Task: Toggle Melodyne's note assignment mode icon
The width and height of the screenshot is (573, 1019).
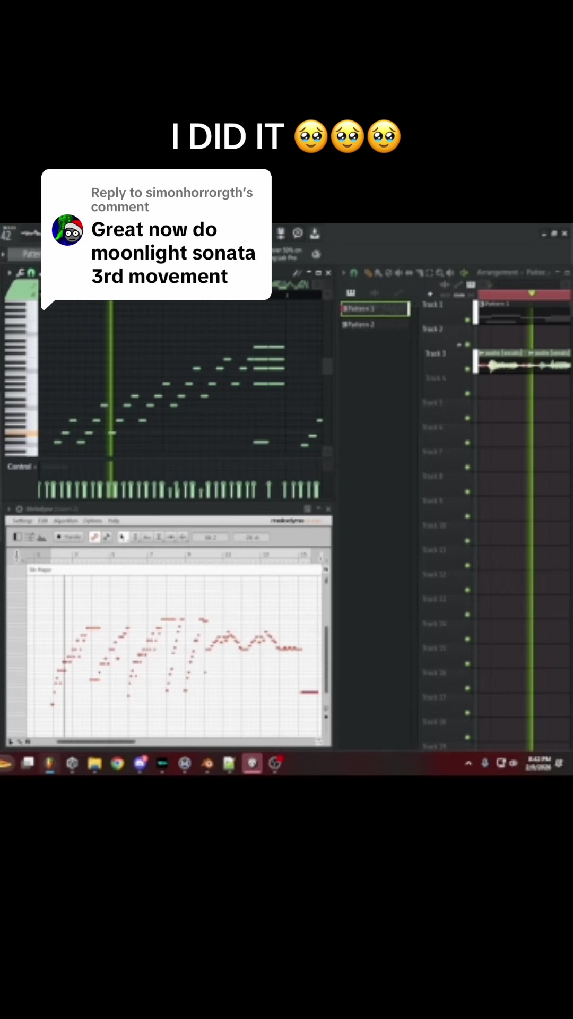Action: 107,537
